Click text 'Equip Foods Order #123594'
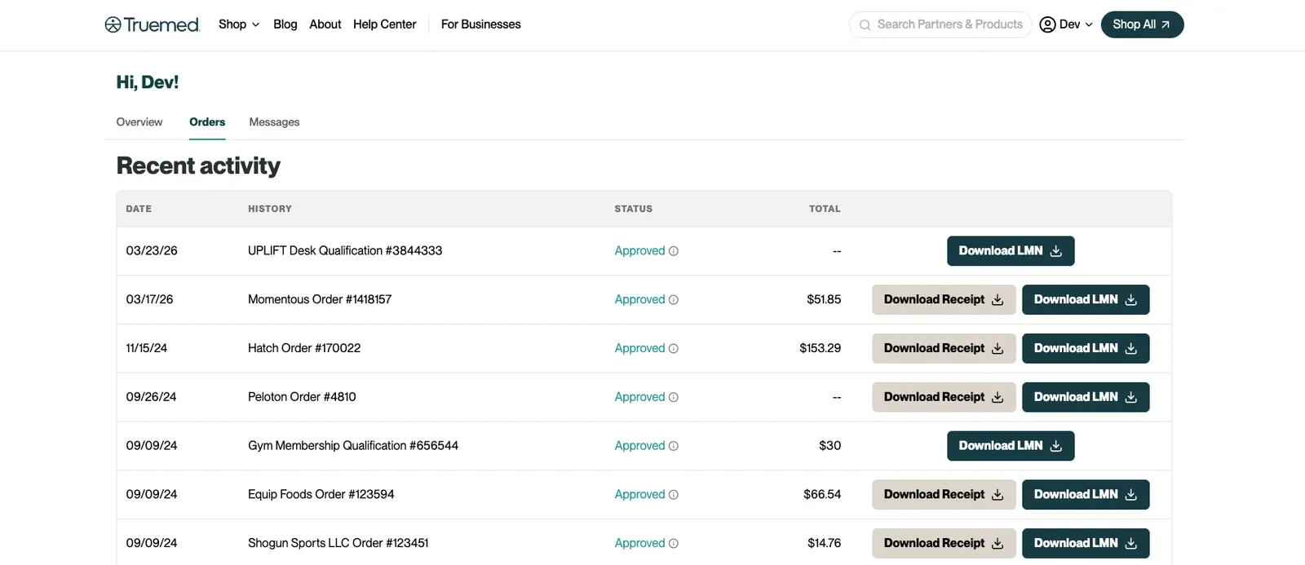 321,495
